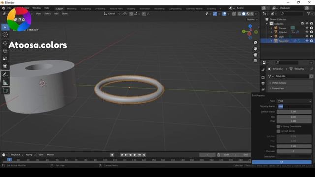Click the current frame number field
Viewport: 315px width, 177px height.
coord(207,155)
